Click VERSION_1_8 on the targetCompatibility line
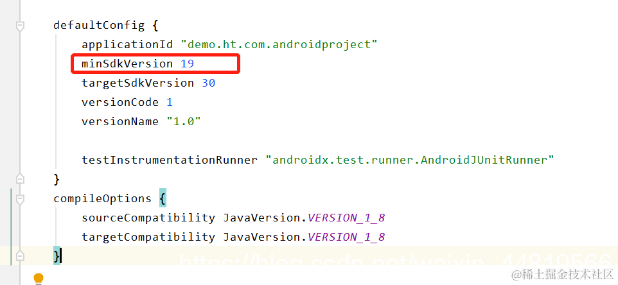The width and height of the screenshot is (618, 285). pos(346,237)
